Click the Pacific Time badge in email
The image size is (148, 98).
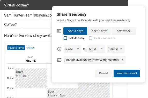click(x=16, y=48)
